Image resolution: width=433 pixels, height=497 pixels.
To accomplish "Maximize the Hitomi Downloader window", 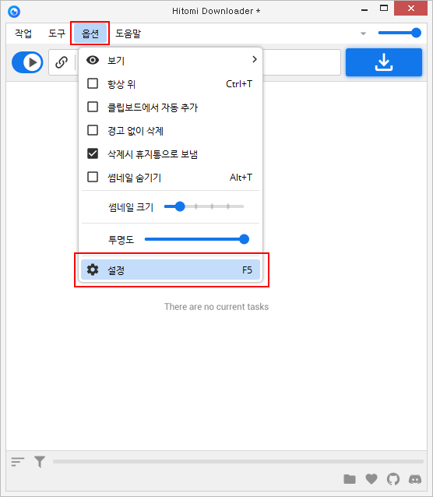I will [x=384, y=9].
